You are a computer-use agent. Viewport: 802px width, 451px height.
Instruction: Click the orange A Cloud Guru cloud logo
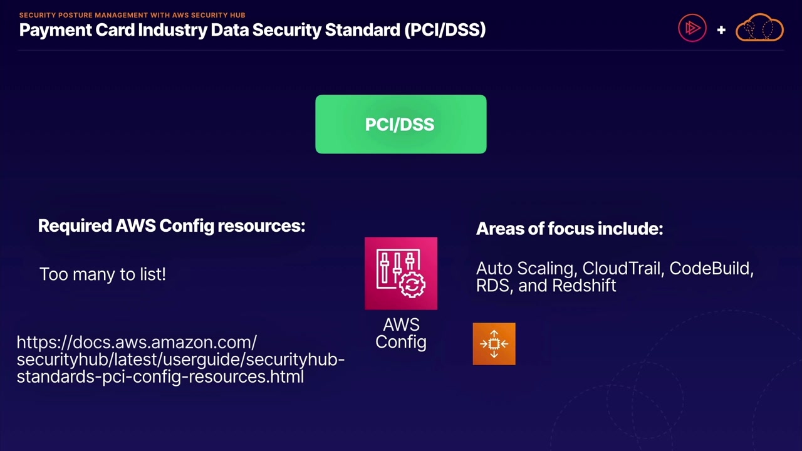tap(759, 28)
